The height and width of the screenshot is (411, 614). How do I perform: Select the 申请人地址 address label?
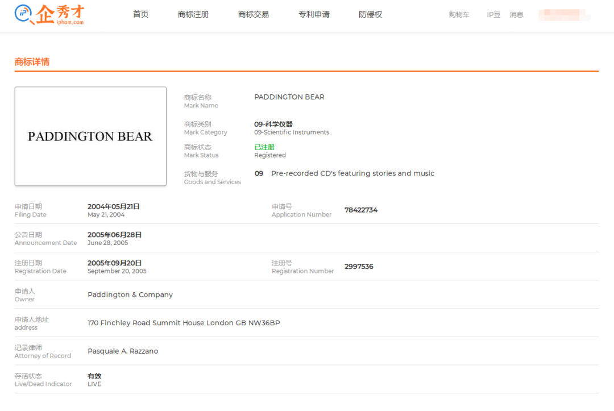[x=32, y=323]
